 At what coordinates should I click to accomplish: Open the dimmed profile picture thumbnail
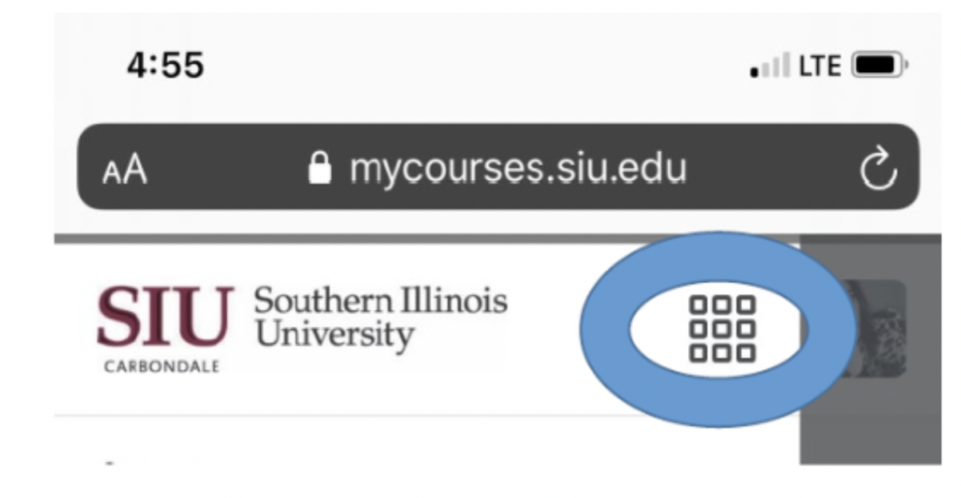(879, 327)
